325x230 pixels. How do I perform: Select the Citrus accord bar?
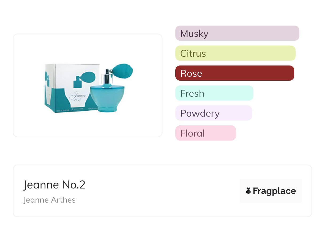coord(235,53)
